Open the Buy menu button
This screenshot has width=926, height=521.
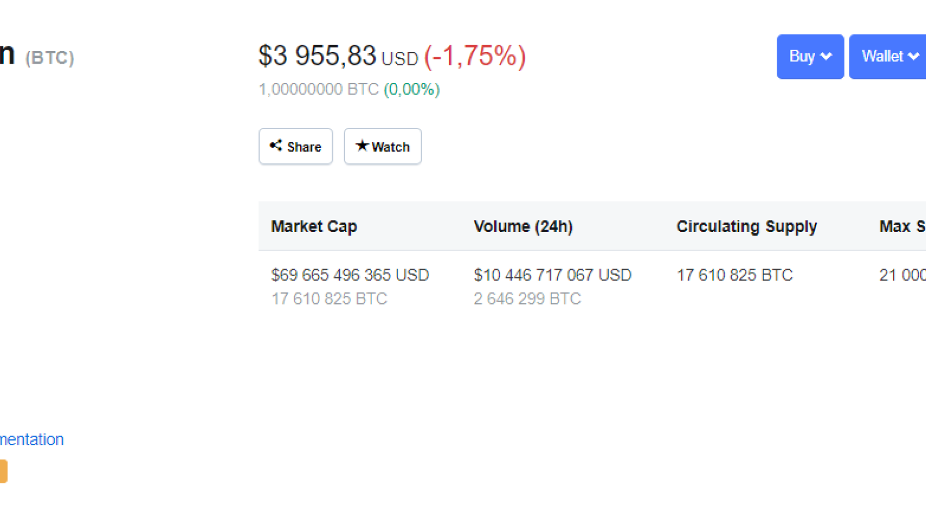tap(810, 57)
